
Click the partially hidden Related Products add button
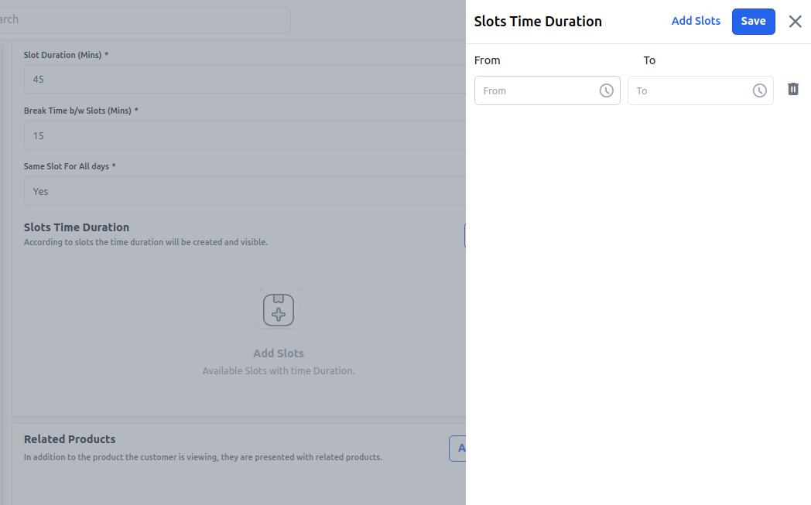(x=457, y=449)
